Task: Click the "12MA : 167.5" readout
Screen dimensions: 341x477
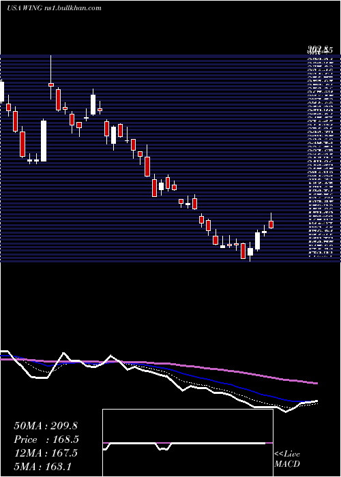Action: (46, 453)
